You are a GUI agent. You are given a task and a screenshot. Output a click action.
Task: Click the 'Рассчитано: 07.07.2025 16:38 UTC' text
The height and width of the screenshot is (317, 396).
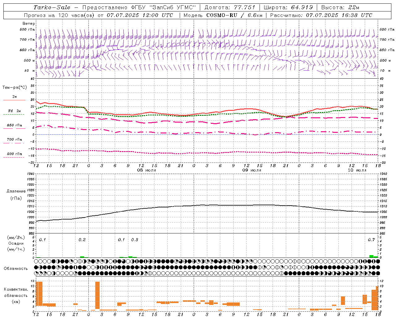tap(321, 15)
